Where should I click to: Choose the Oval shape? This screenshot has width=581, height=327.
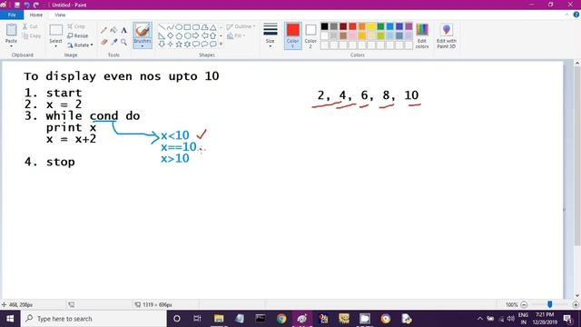tap(179, 27)
